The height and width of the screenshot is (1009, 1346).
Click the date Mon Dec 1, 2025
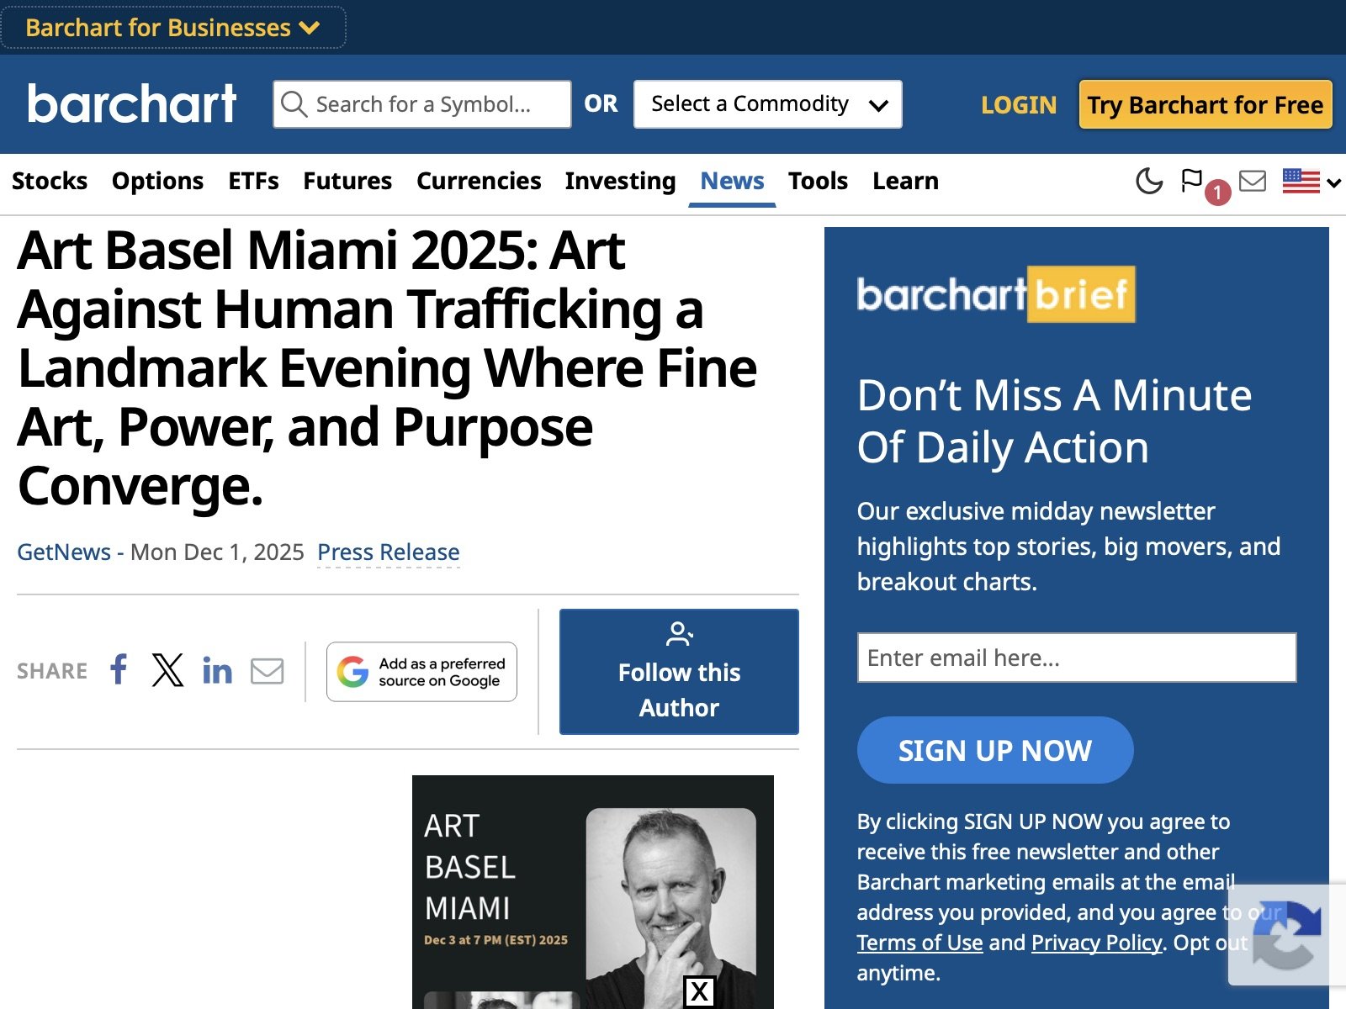pos(217,552)
